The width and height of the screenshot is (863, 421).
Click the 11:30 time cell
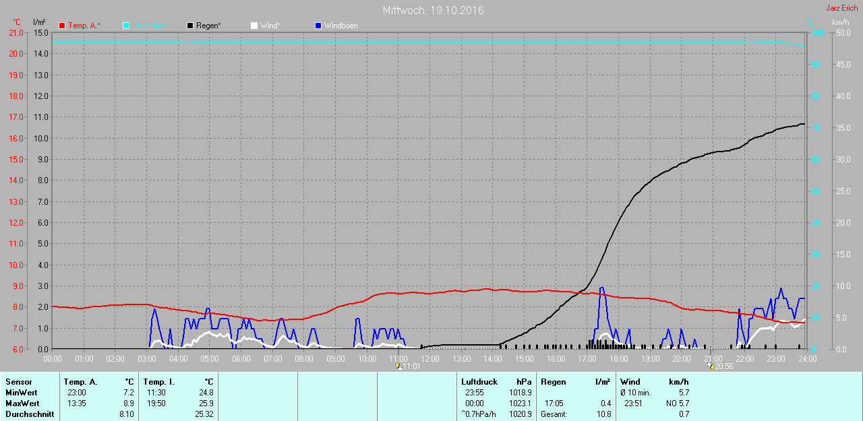(156, 393)
